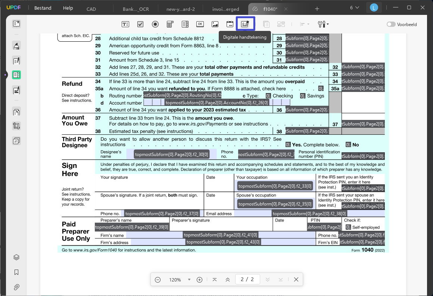Screen dimensions: 433x296
Task: Click the active Prepare Form sidebar icon
Action: coord(16,75)
